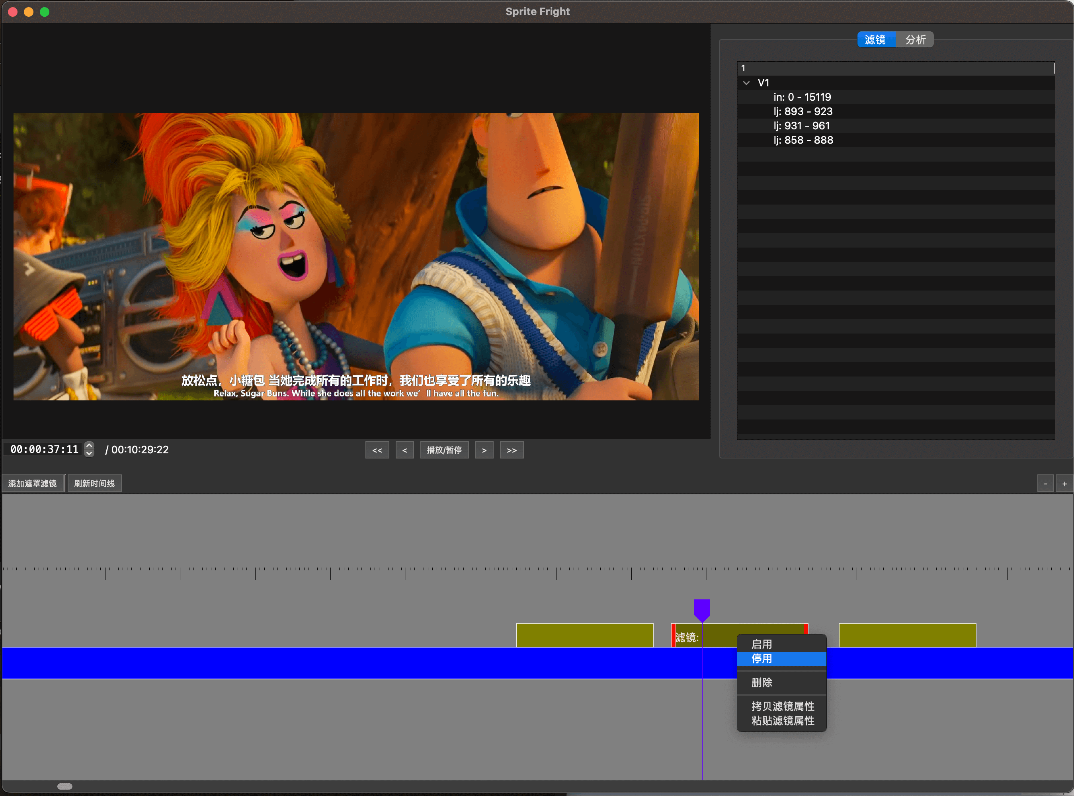The image size is (1074, 796).
Task: Step back one frame with < button
Action: point(405,450)
